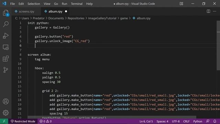Viewport: 220px width, 124px height.
Task: Open the Run menu
Action: 64,4
